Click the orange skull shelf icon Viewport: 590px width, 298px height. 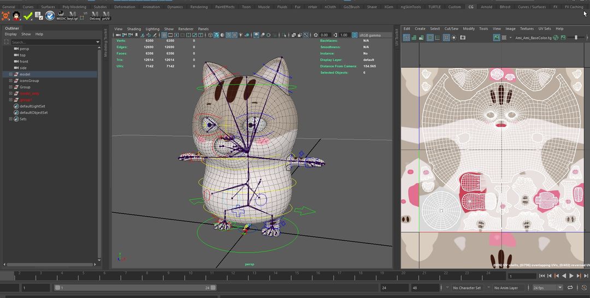click(x=5, y=15)
